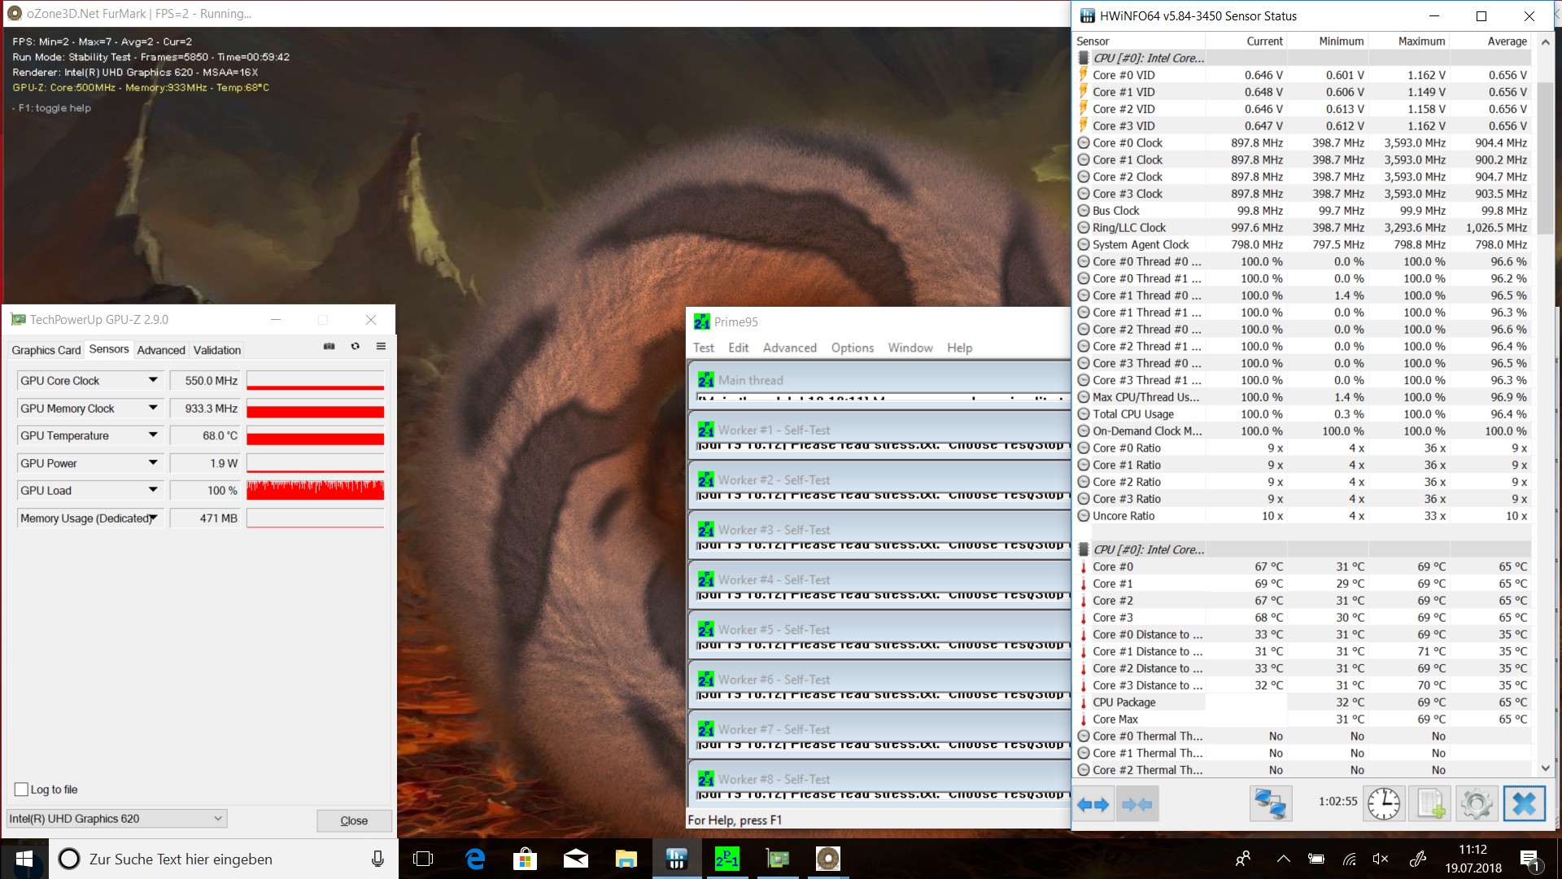
Task: Open the Intel UHD Graphics 620 selector
Action: coord(116,819)
